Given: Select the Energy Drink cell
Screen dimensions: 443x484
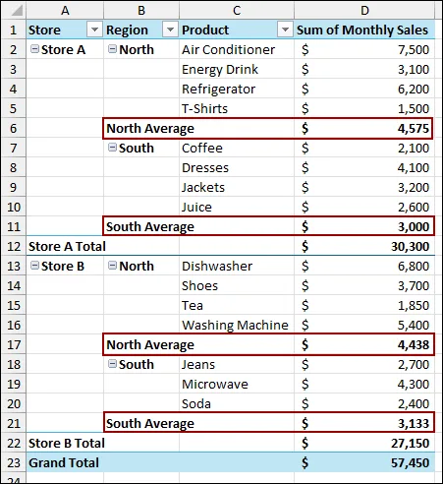Looking at the screenshot, I should pyautogui.click(x=237, y=69).
